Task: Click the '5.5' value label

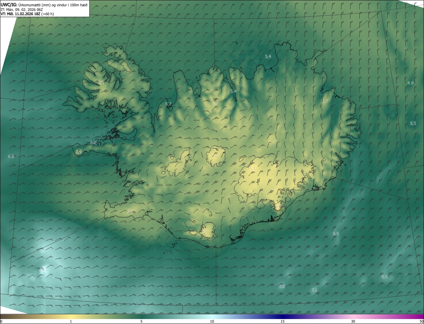Action: pos(413,123)
